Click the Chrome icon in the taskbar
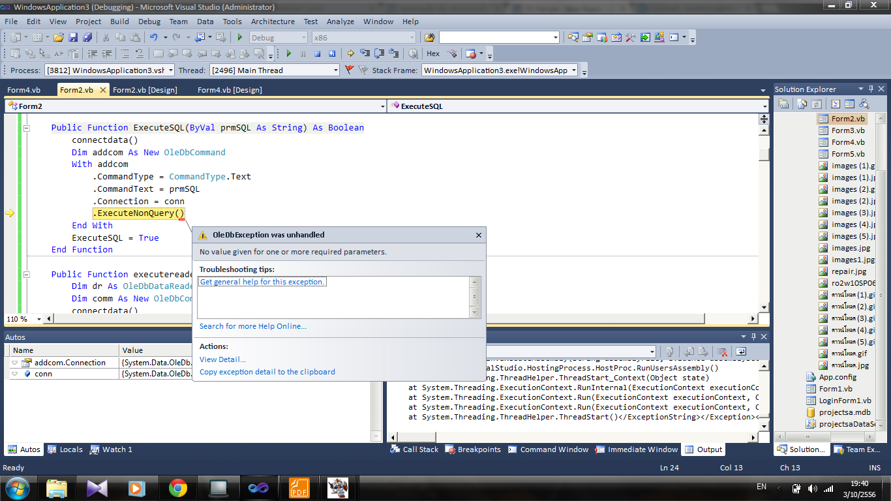Image resolution: width=891 pixels, height=501 pixels. [x=177, y=487]
